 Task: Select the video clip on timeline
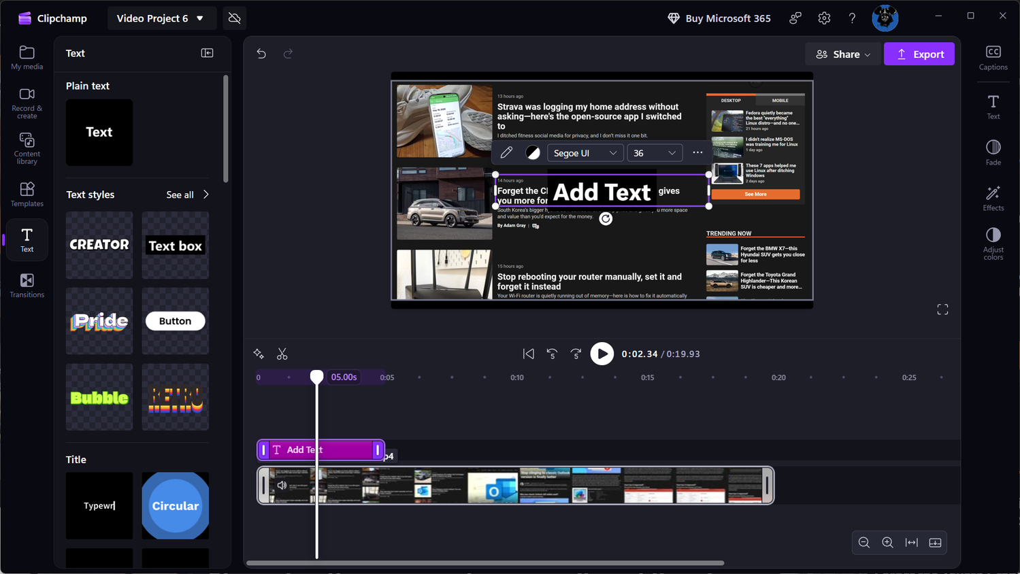(x=516, y=486)
